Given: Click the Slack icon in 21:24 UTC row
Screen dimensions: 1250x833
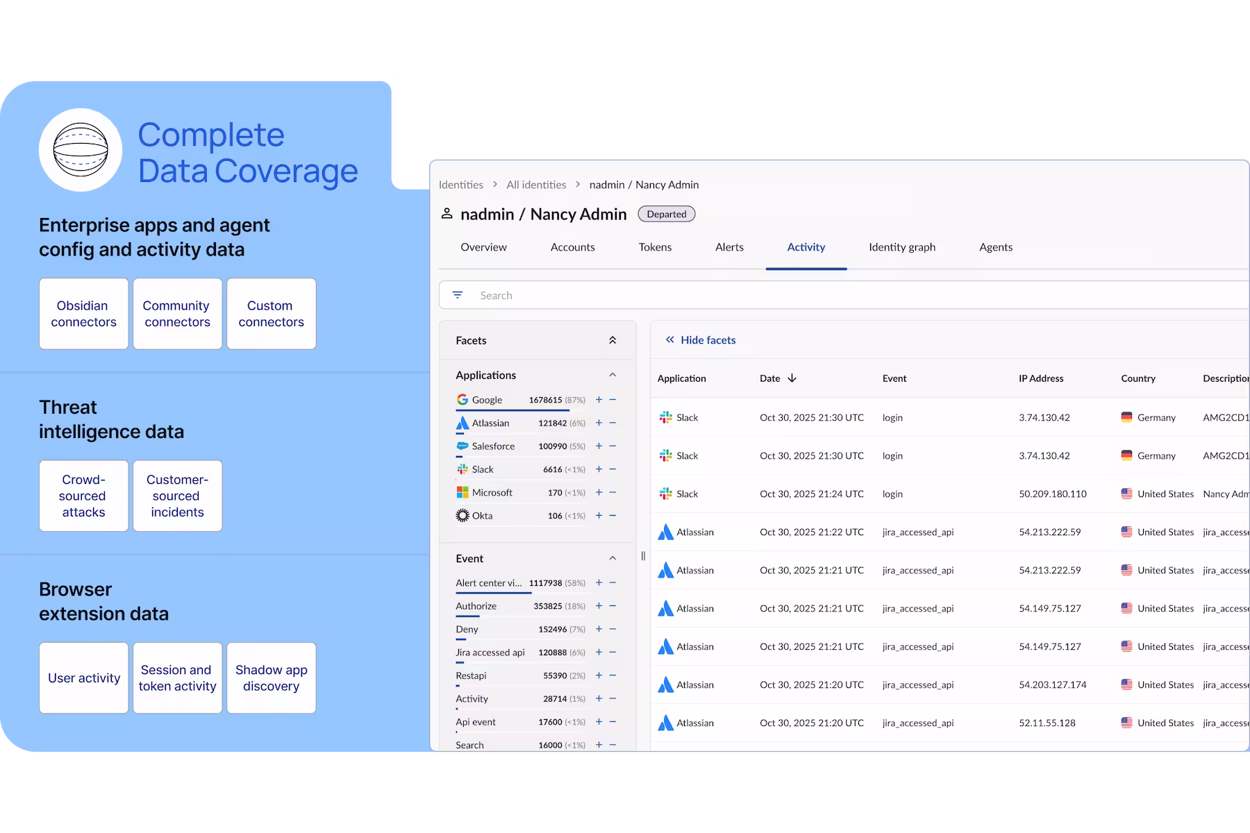Looking at the screenshot, I should coord(665,494).
